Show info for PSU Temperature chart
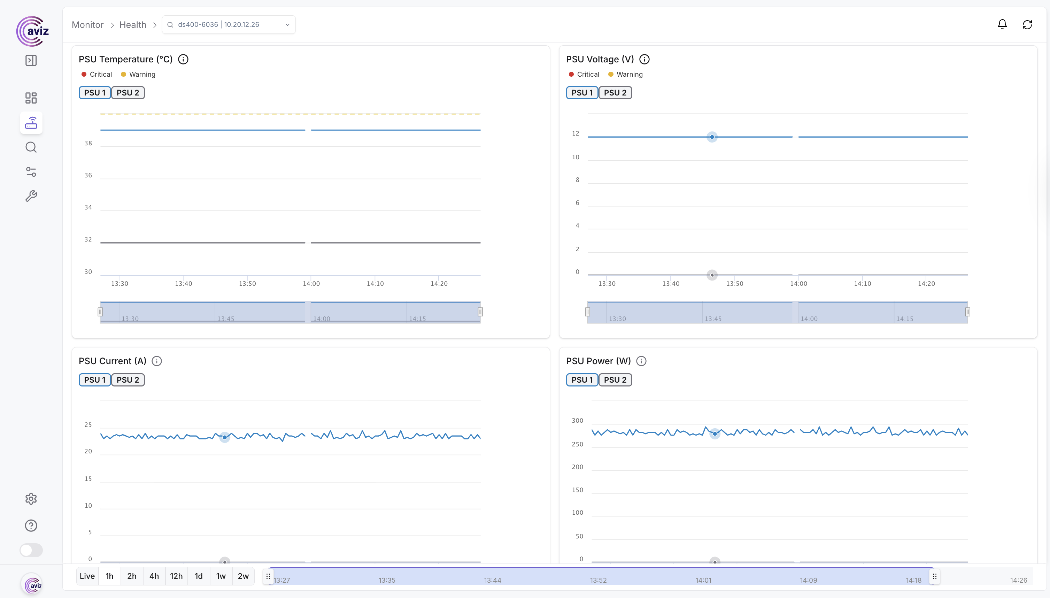 tap(183, 59)
